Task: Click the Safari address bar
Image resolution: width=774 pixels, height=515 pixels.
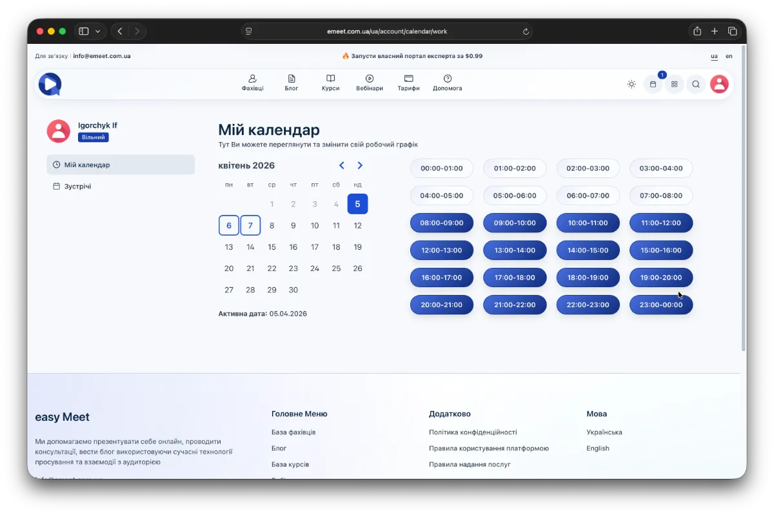Action: (x=387, y=31)
